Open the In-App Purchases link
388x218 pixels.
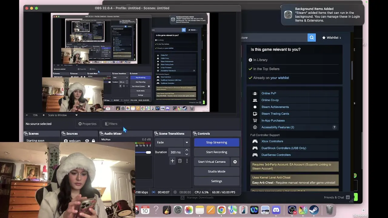coord(273,121)
